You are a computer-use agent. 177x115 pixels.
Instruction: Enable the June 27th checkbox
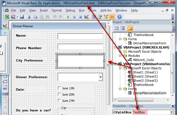pos(59,101)
